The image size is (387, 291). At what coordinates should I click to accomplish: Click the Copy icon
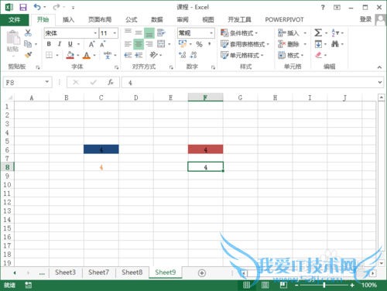28,44
